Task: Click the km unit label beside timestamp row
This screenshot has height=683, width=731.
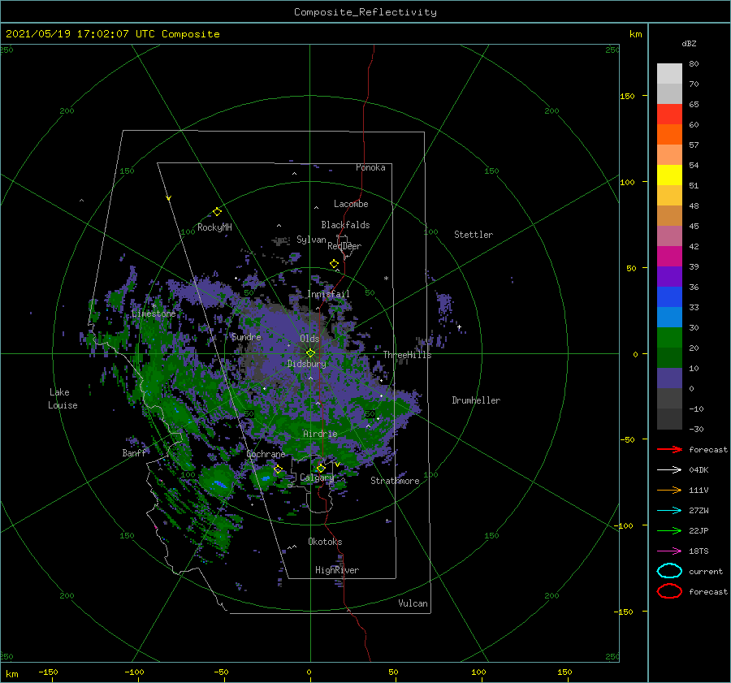Action: pyautogui.click(x=635, y=34)
